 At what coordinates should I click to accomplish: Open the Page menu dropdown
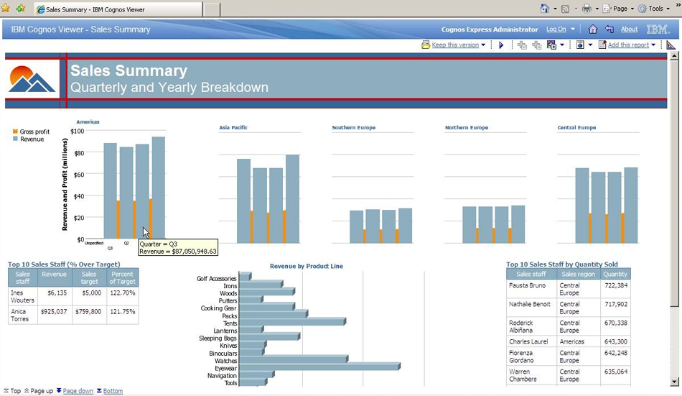tap(632, 9)
